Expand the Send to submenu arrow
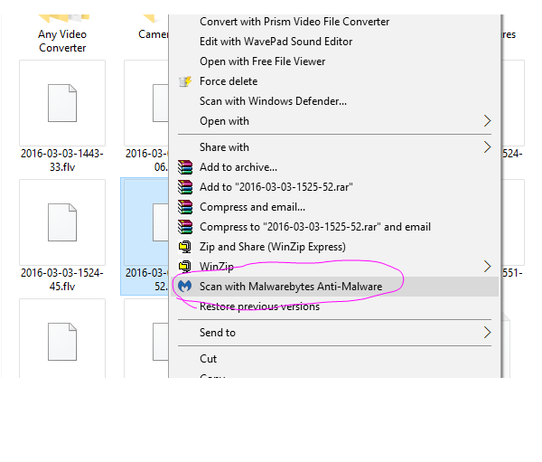 click(488, 333)
